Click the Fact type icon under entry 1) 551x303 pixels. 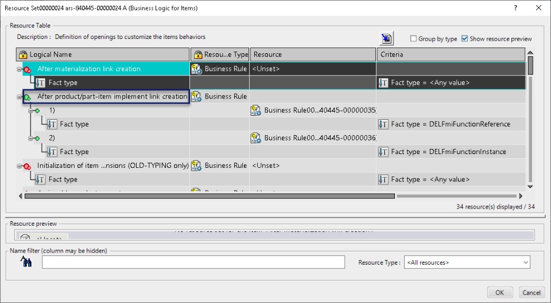point(52,124)
